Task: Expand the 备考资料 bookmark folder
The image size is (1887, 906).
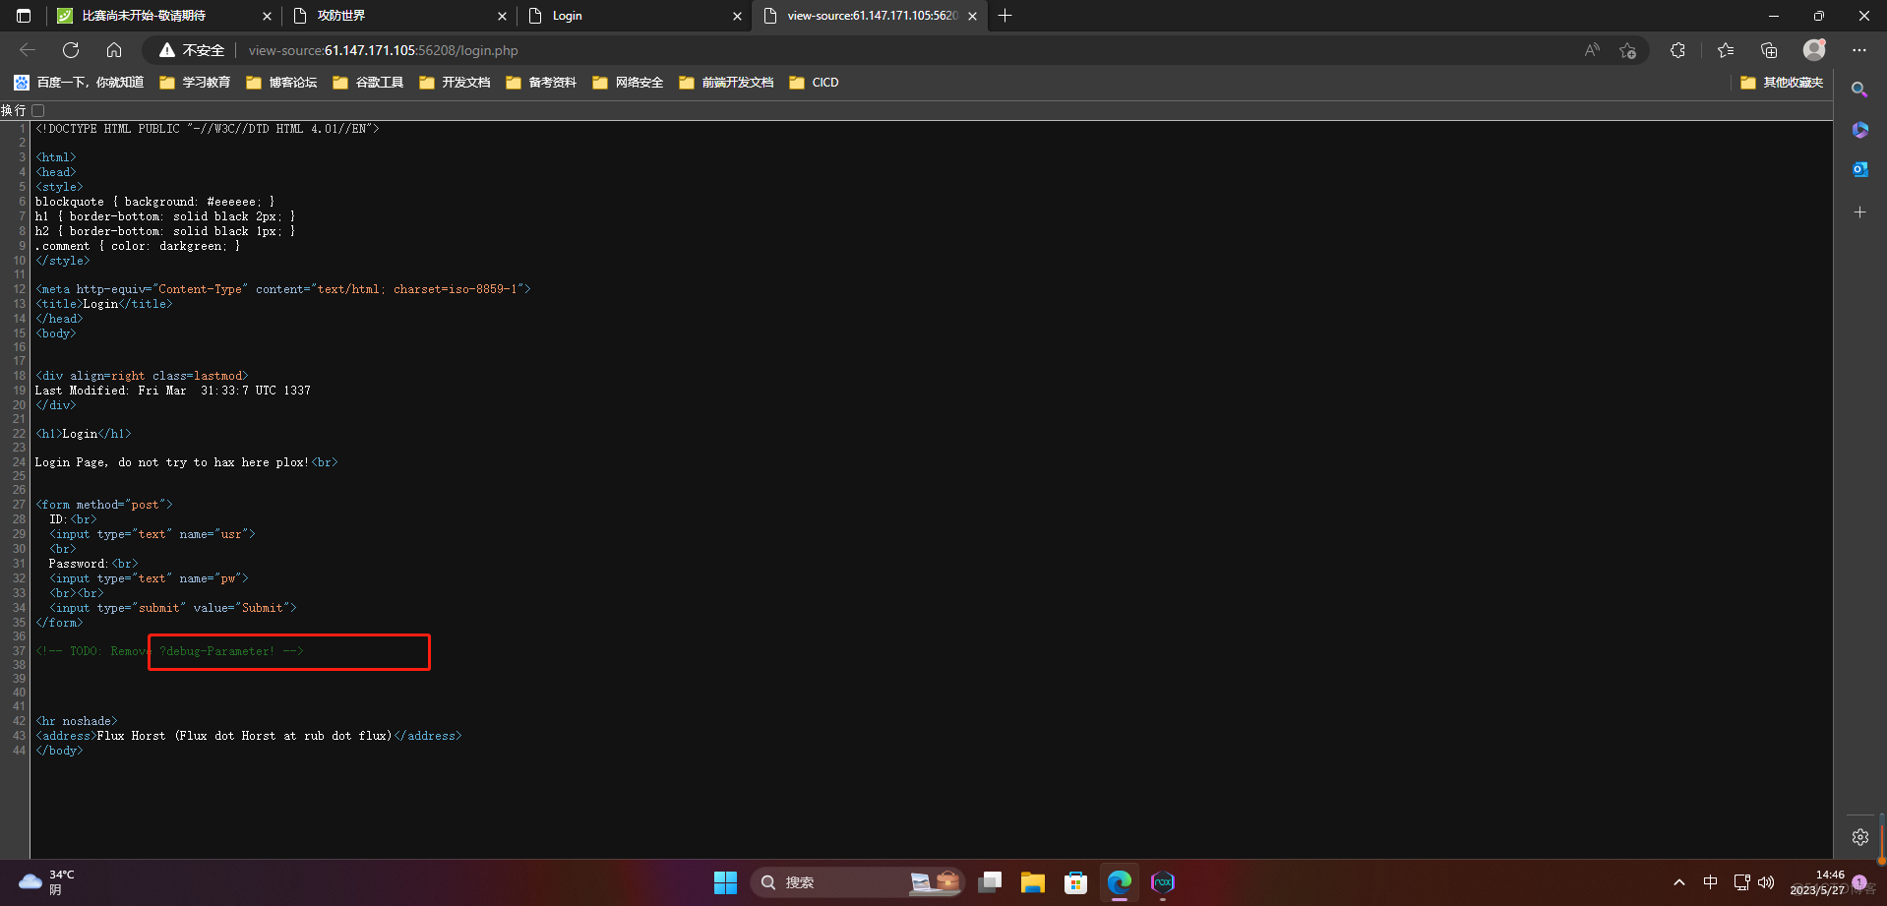Action: [x=541, y=83]
